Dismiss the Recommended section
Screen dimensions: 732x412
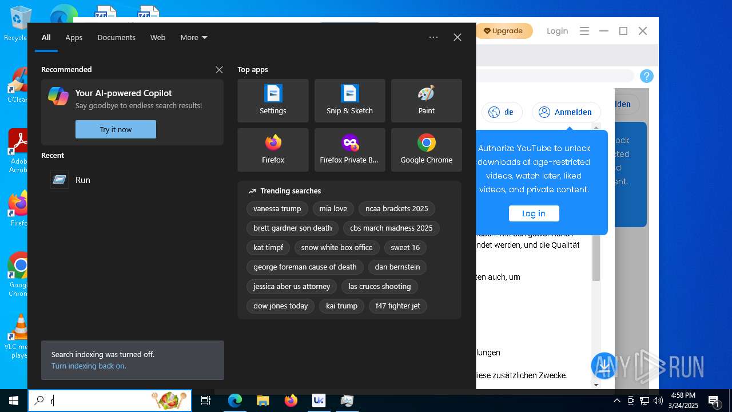click(219, 70)
